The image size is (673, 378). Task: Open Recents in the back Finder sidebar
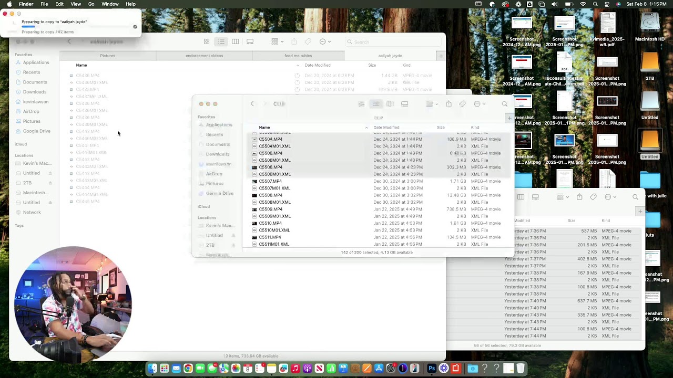[32, 72]
